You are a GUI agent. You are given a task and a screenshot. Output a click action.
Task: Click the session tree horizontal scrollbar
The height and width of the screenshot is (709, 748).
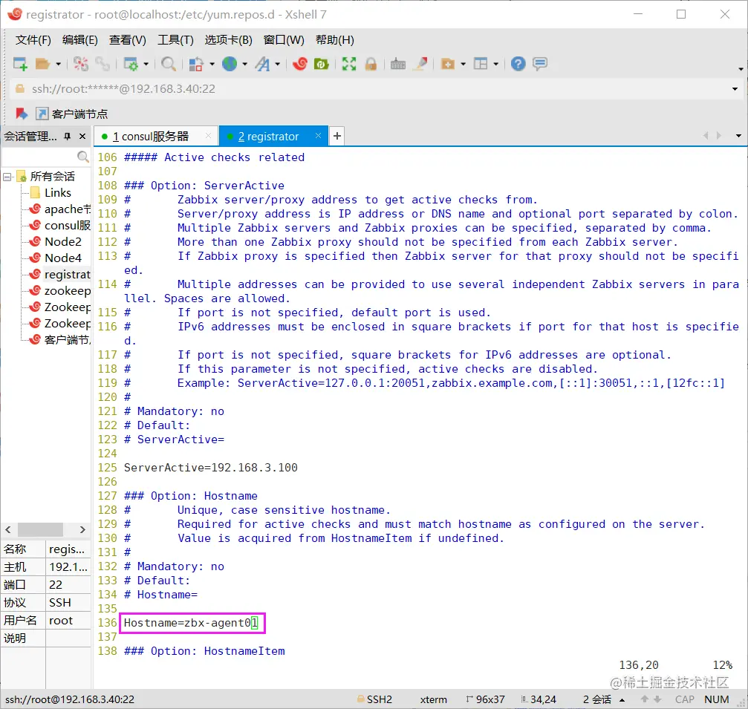pyautogui.click(x=40, y=529)
